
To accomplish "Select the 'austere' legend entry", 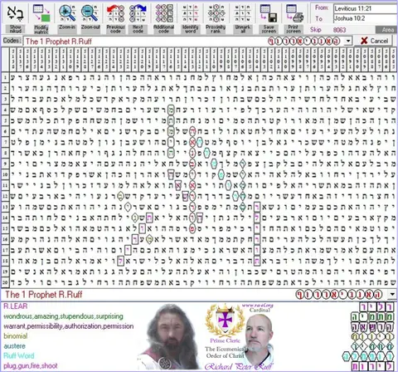I will pos(15,346).
